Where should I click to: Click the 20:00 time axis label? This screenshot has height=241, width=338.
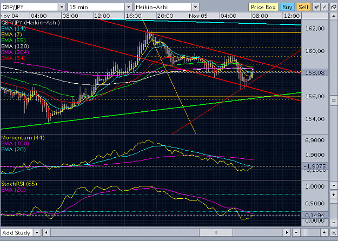pyautogui.click(x=165, y=16)
